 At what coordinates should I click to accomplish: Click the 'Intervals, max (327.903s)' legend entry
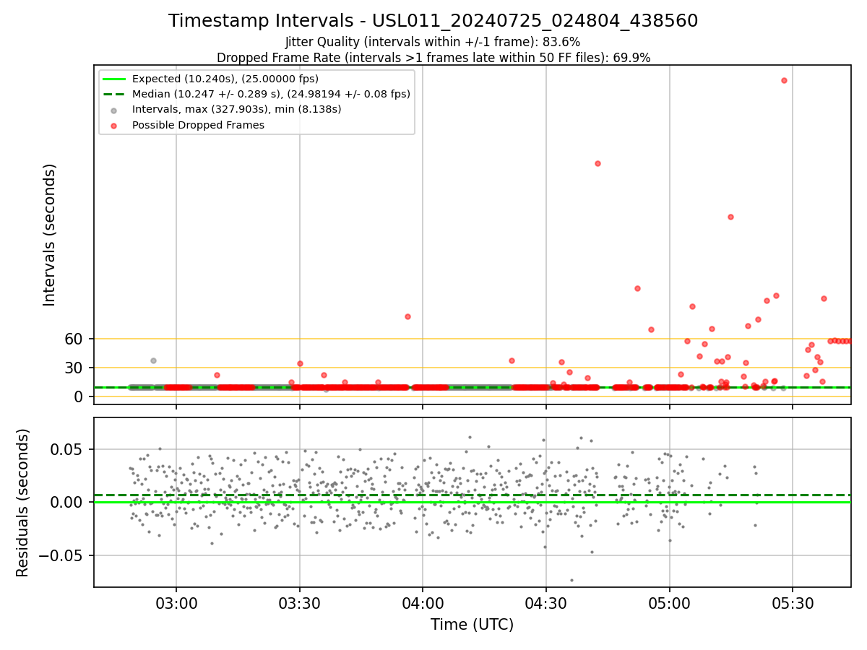237,109
